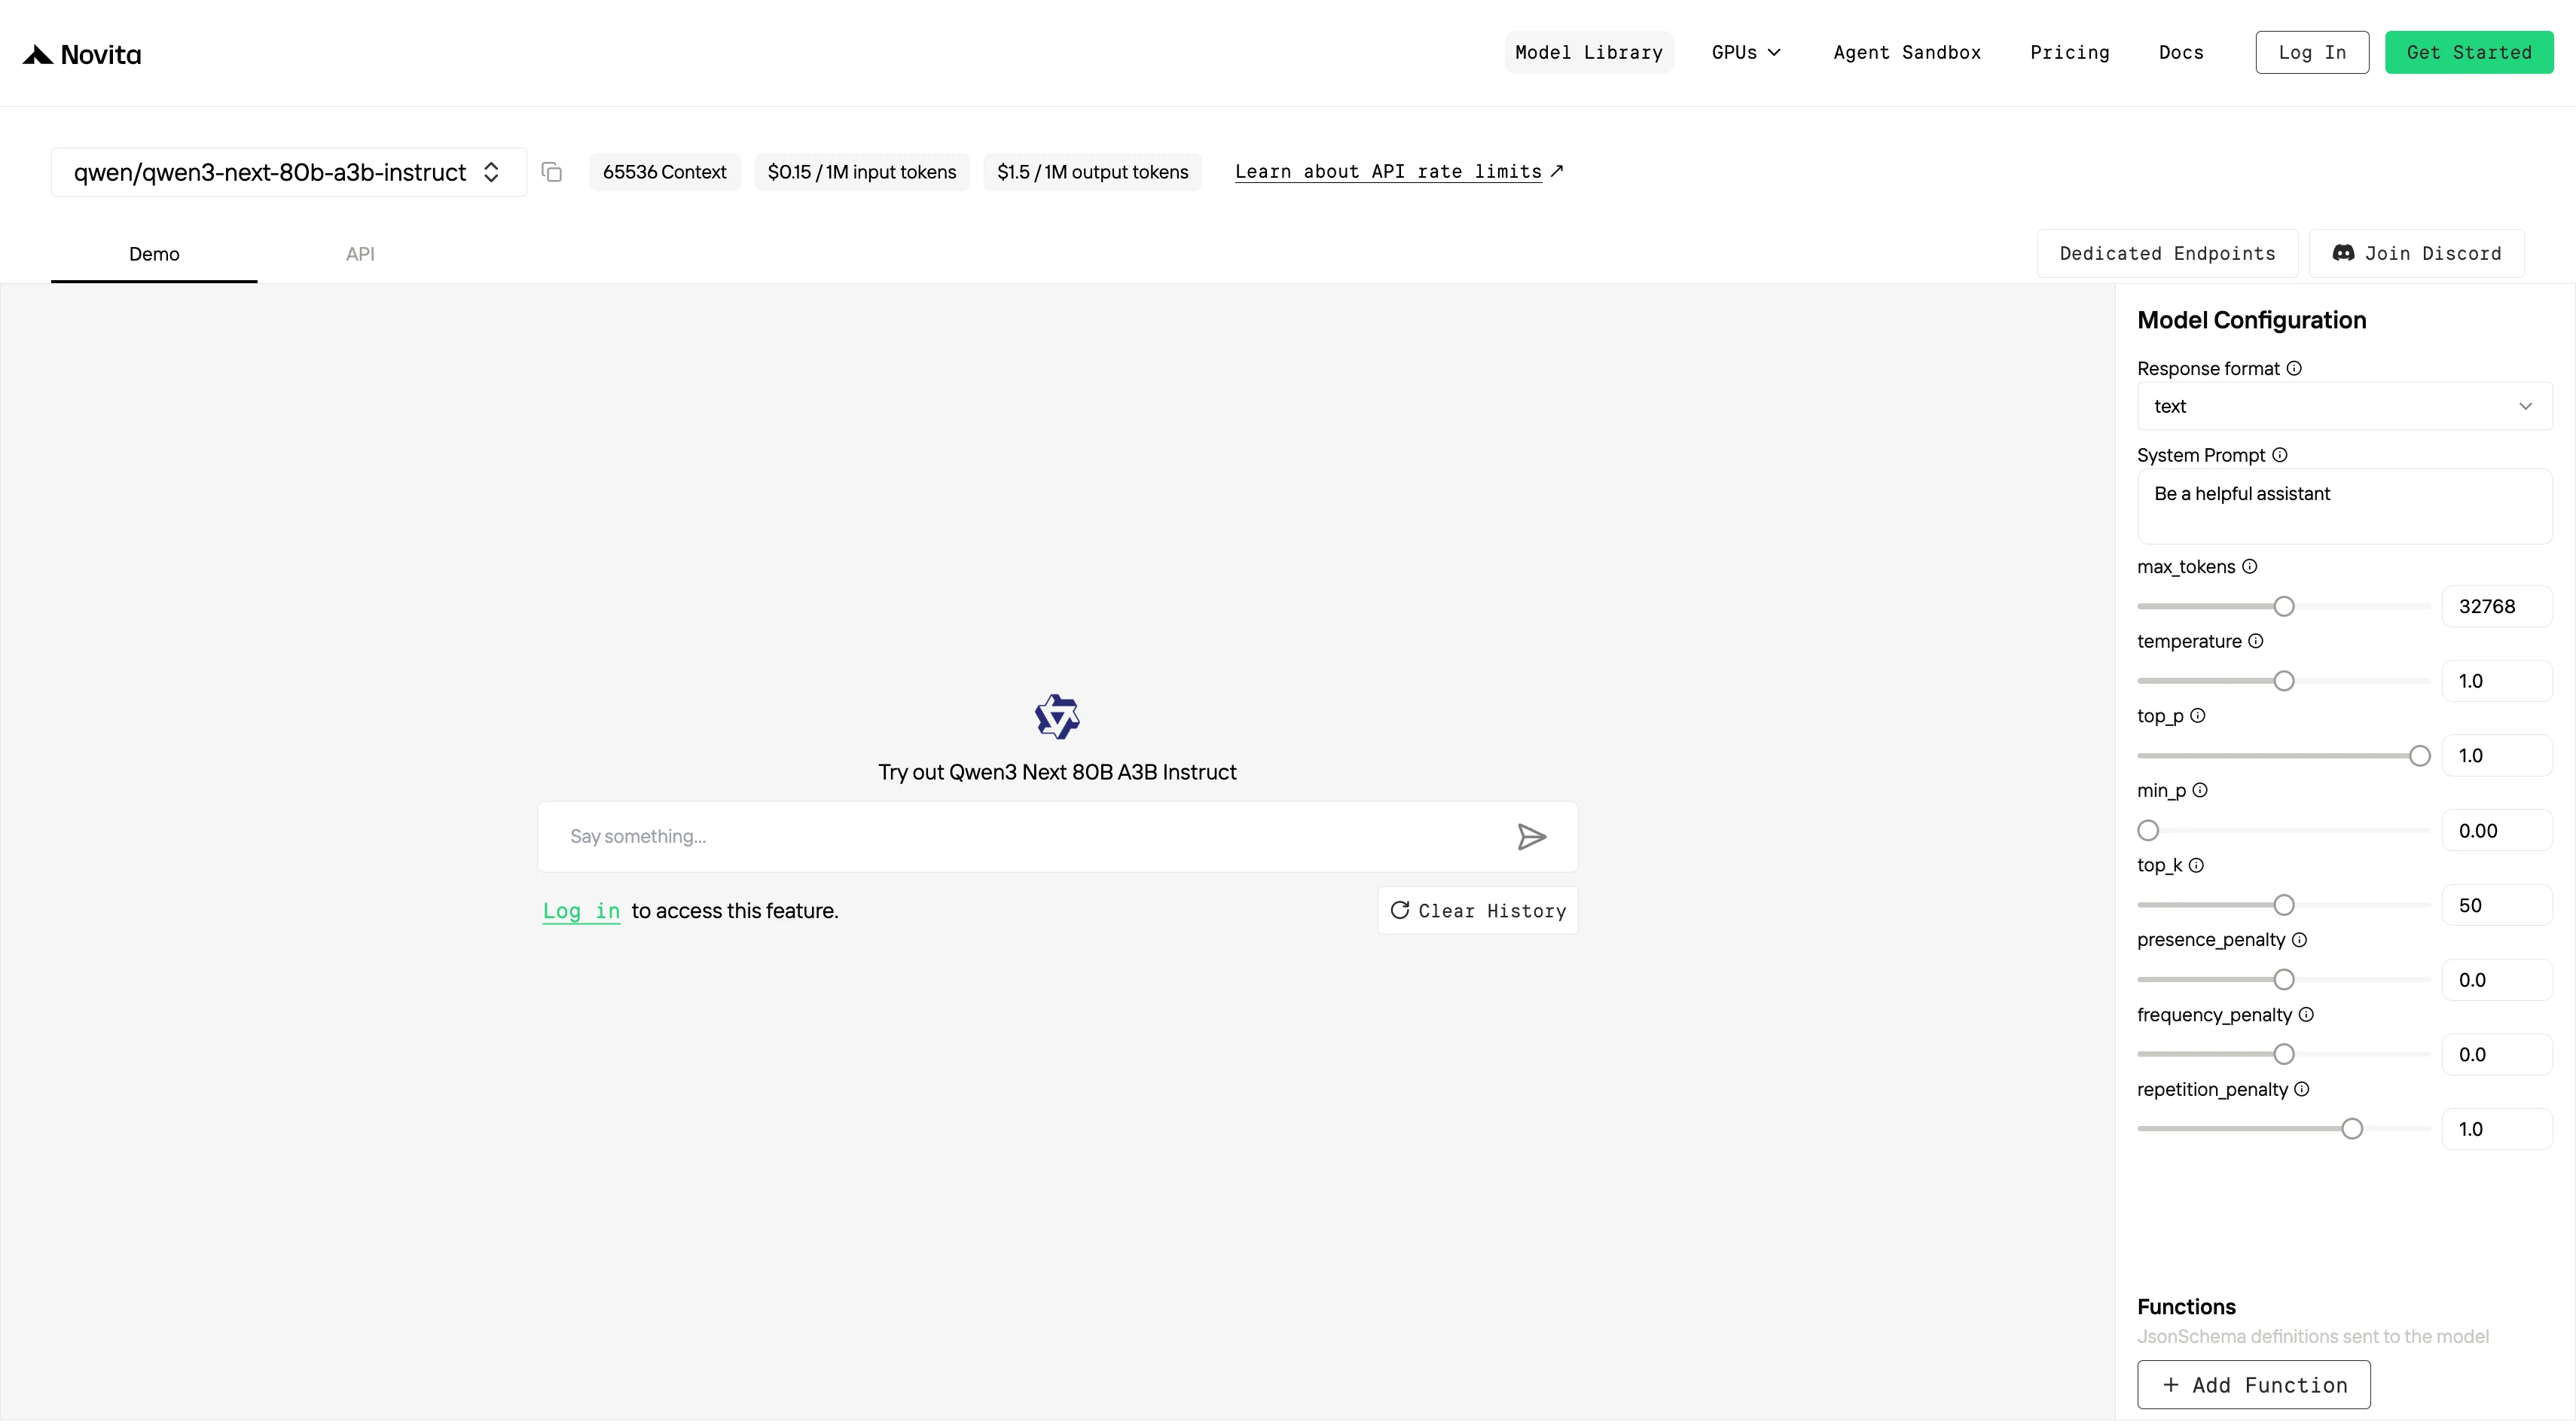Open the System Prompt info icon
This screenshot has width=2576, height=1425.
(2280, 455)
